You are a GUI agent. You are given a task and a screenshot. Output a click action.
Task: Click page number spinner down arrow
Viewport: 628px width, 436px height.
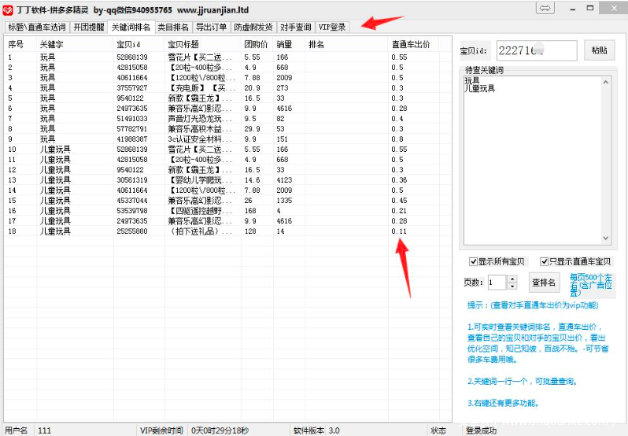[x=512, y=286]
